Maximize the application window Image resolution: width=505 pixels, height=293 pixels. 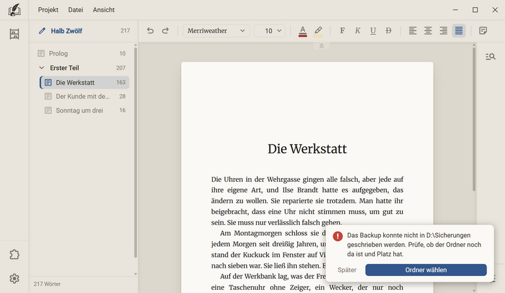[475, 10]
